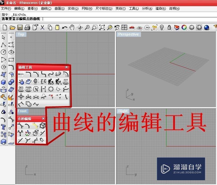Click the Zoom window icon
The width and height of the screenshot is (217, 185).
[x=95, y=27]
